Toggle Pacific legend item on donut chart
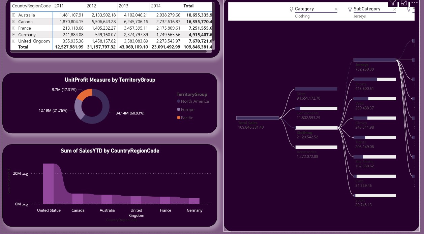Screen dimensions: 424x234 185,118
